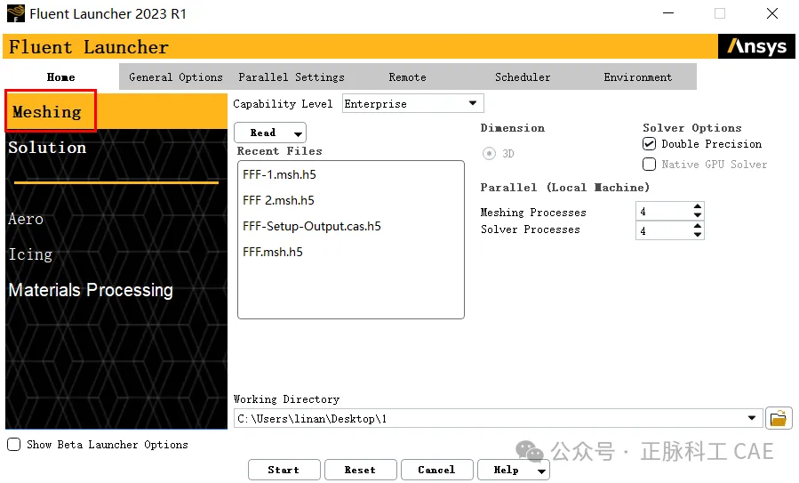
Task: Open the Parallel Settings tab
Action: (x=292, y=77)
